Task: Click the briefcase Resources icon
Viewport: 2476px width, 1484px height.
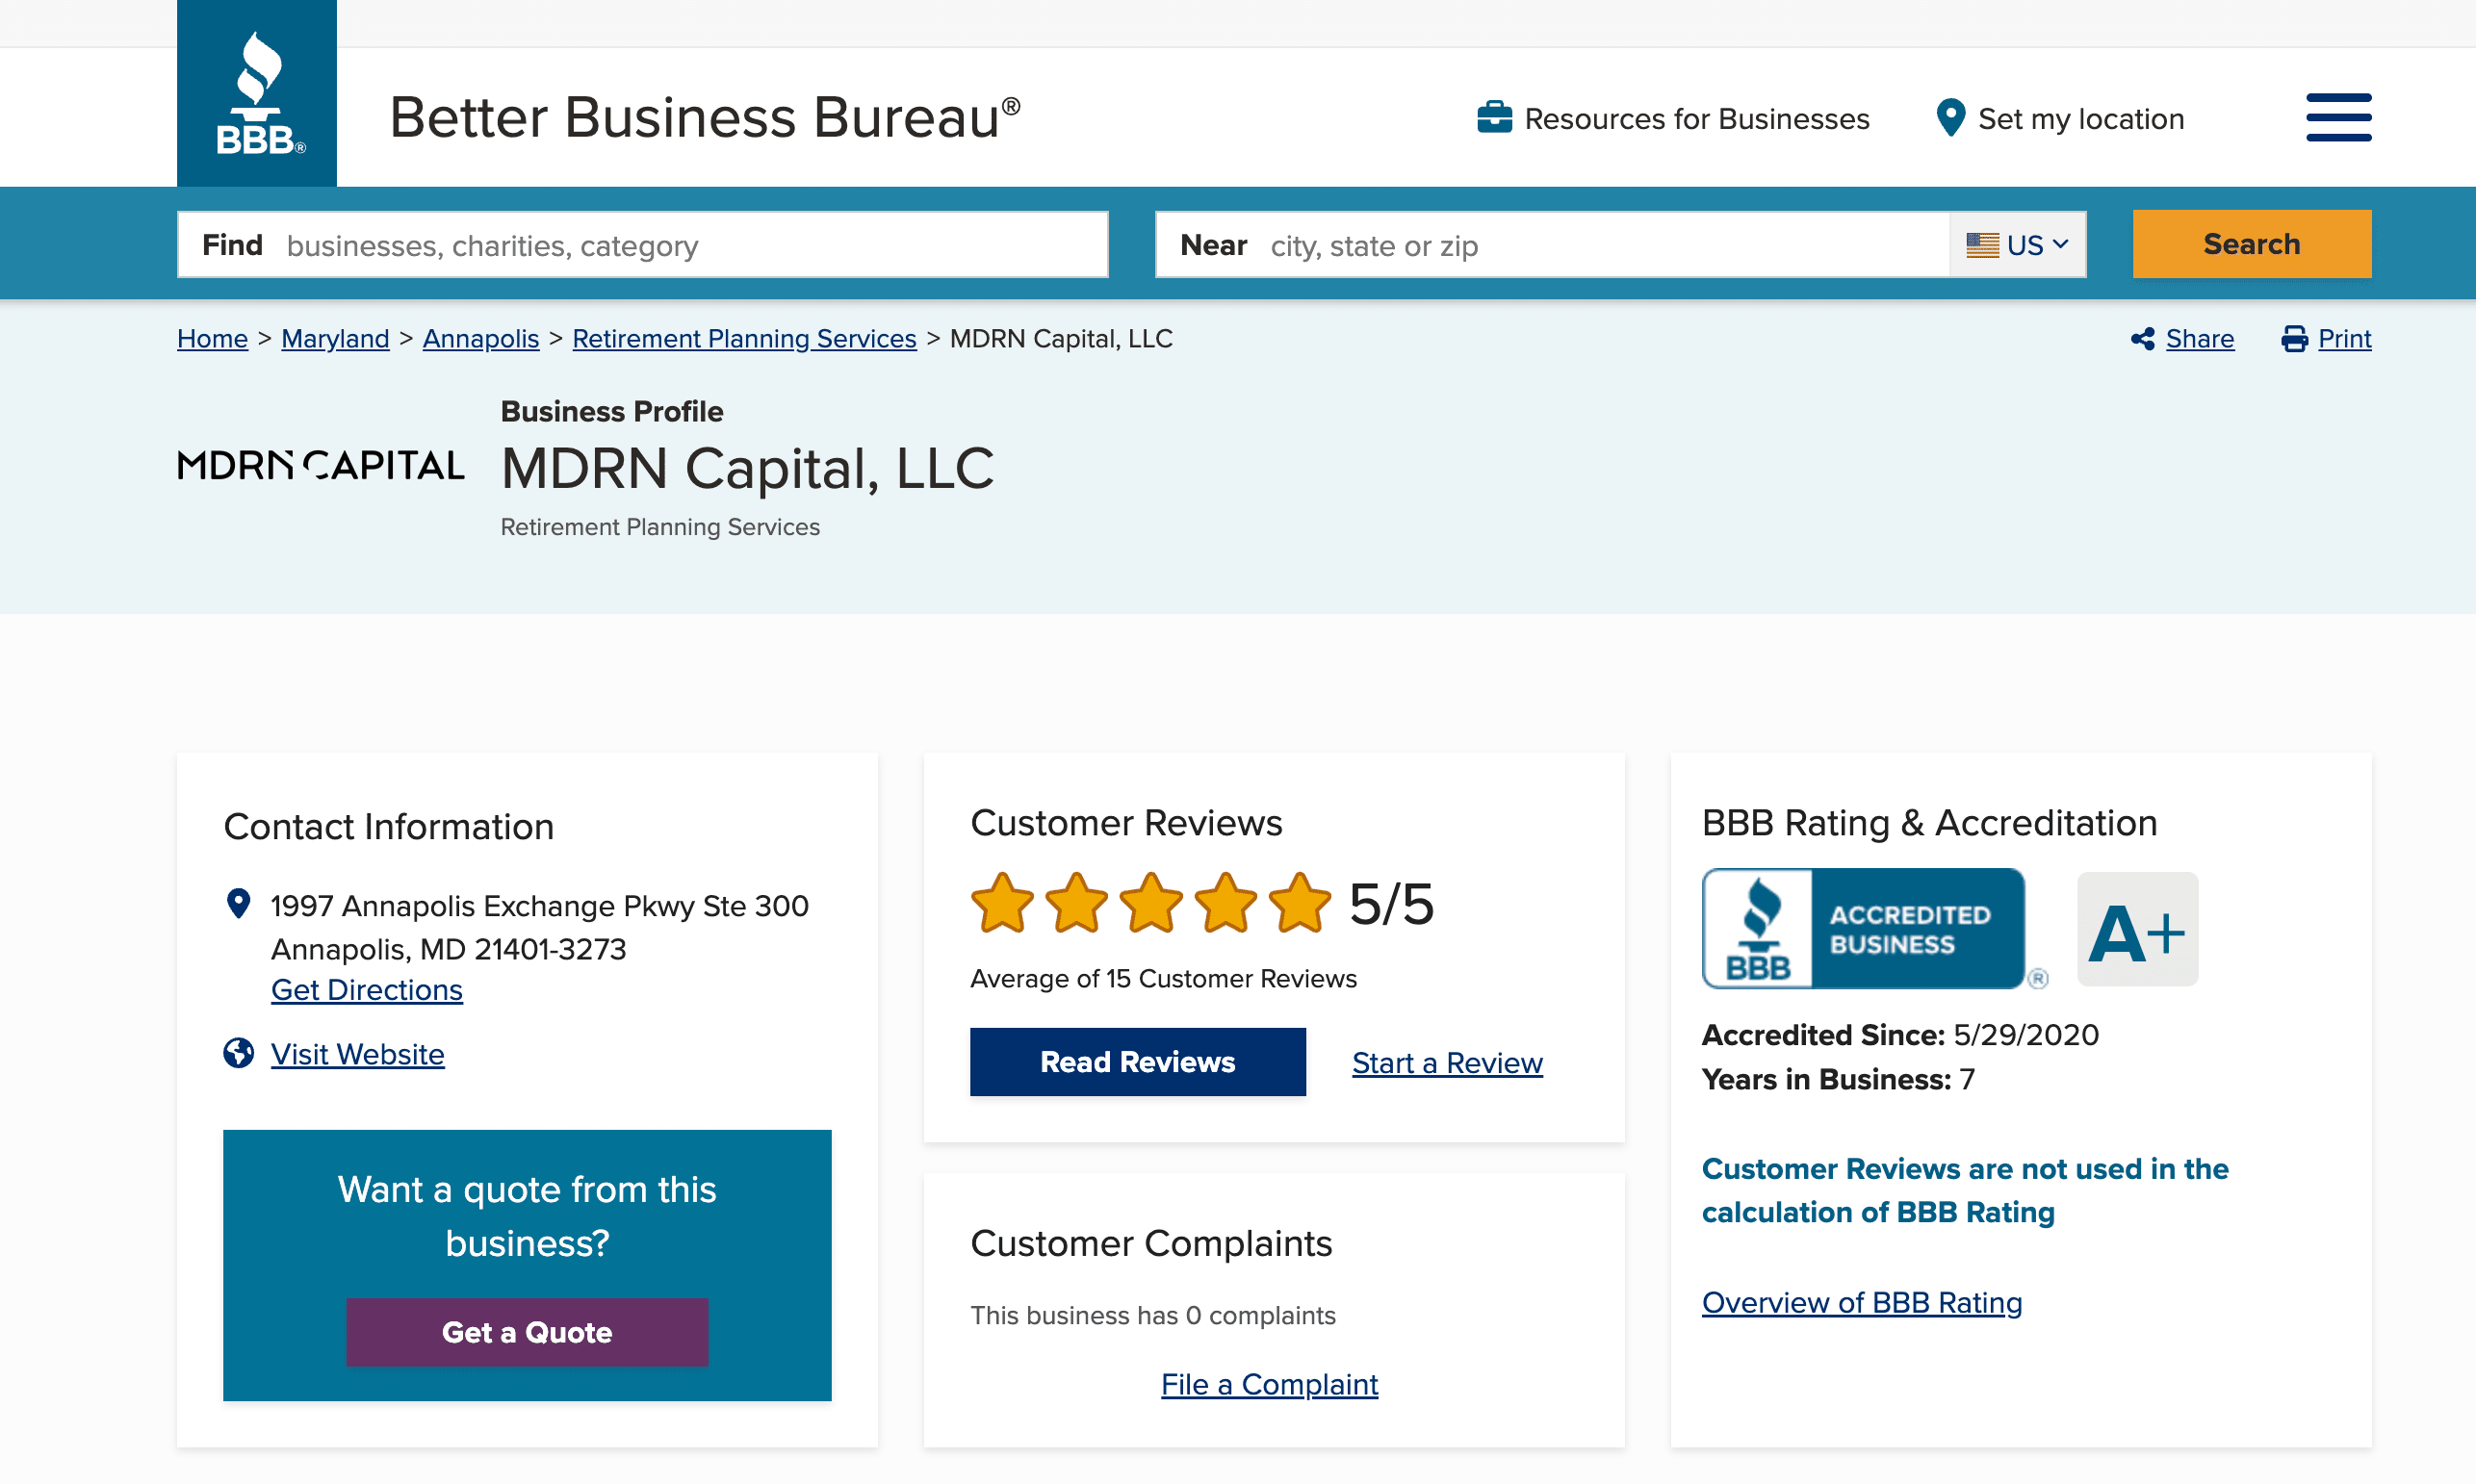Action: pyautogui.click(x=1494, y=118)
